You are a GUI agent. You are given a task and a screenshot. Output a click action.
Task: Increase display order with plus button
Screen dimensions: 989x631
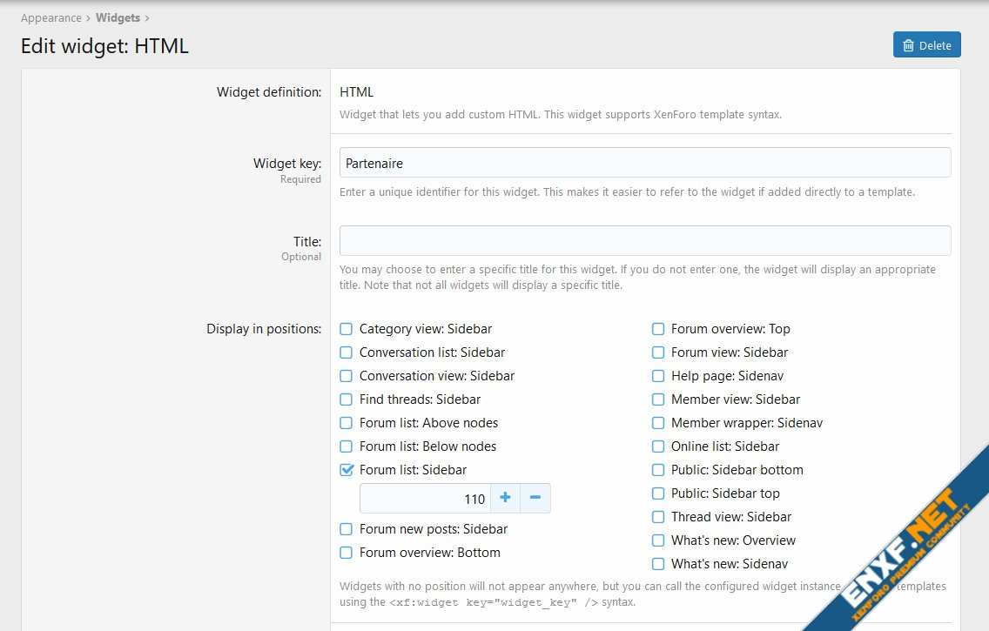coord(505,499)
